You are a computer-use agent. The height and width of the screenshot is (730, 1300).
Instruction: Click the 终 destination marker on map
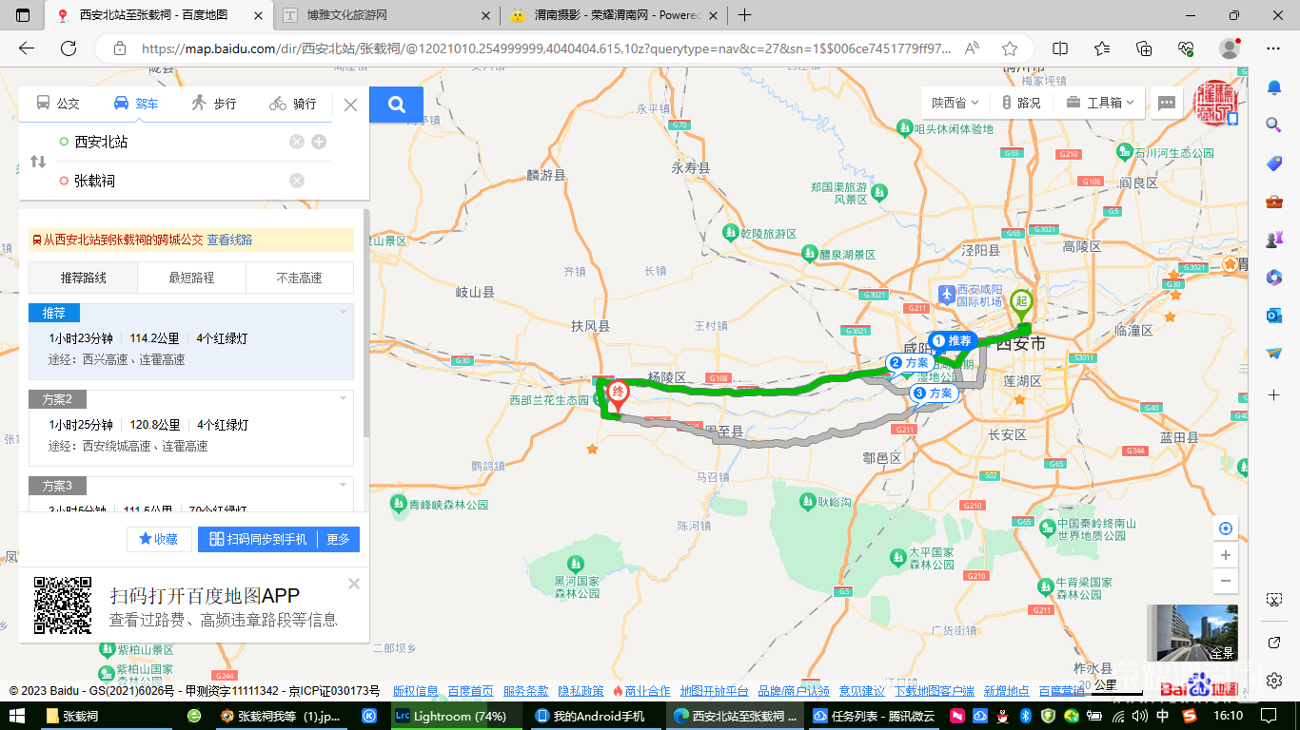tap(618, 394)
